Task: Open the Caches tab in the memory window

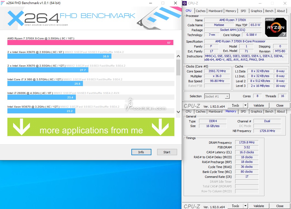Action: pos(200,111)
